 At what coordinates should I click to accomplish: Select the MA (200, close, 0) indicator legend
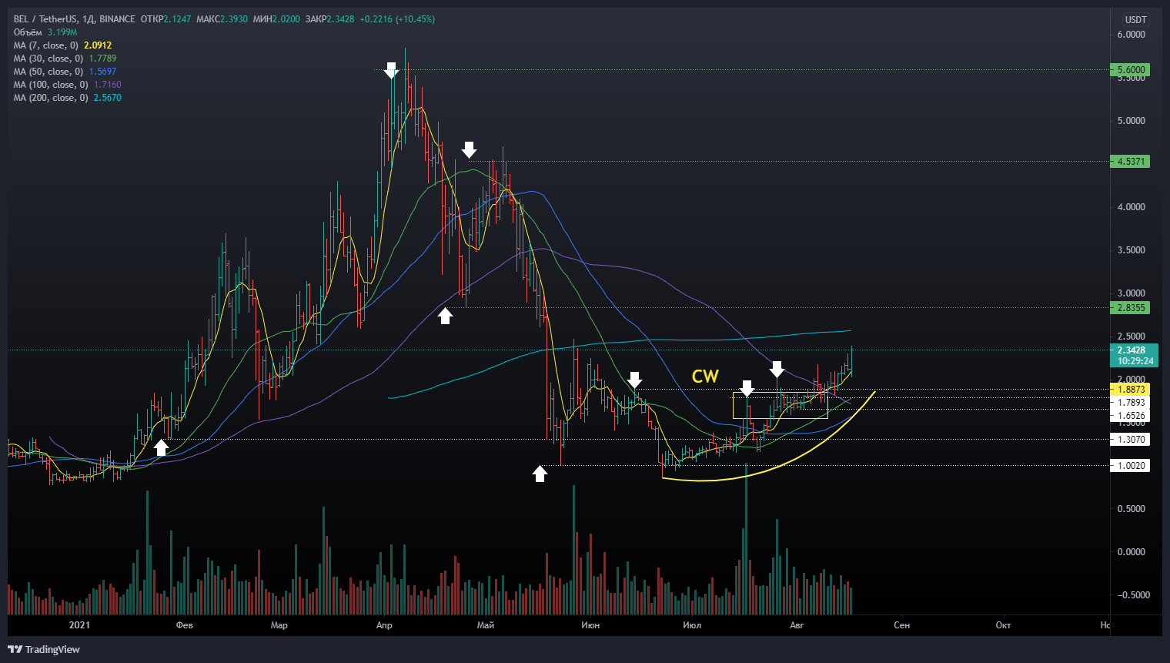[x=67, y=98]
